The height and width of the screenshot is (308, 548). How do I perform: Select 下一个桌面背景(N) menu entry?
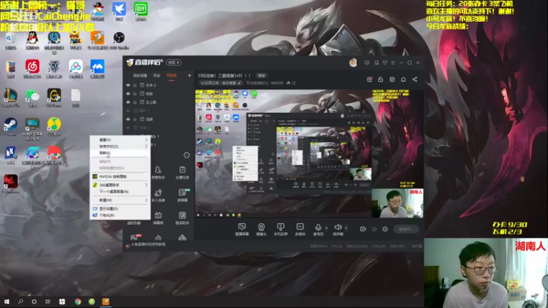click(120, 192)
